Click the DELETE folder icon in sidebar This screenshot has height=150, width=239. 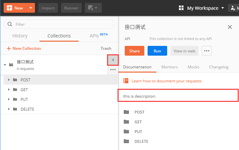pos(15,109)
